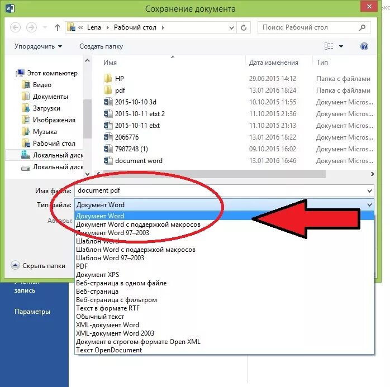Open Изображения folder in sidebar
The width and height of the screenshot is (390, 387).
pyautogui.click(x=49, y=120)
